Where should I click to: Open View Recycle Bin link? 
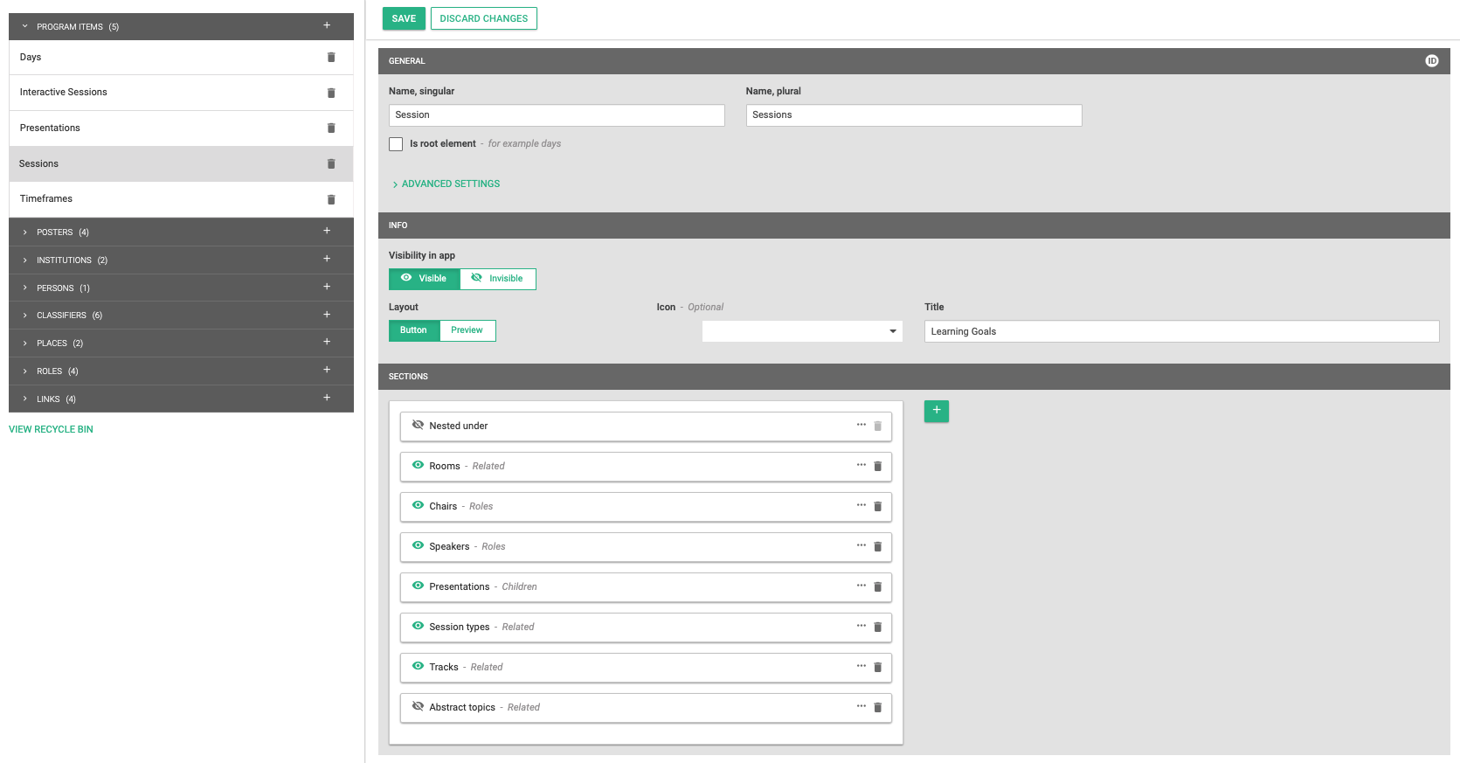[51, 430]
